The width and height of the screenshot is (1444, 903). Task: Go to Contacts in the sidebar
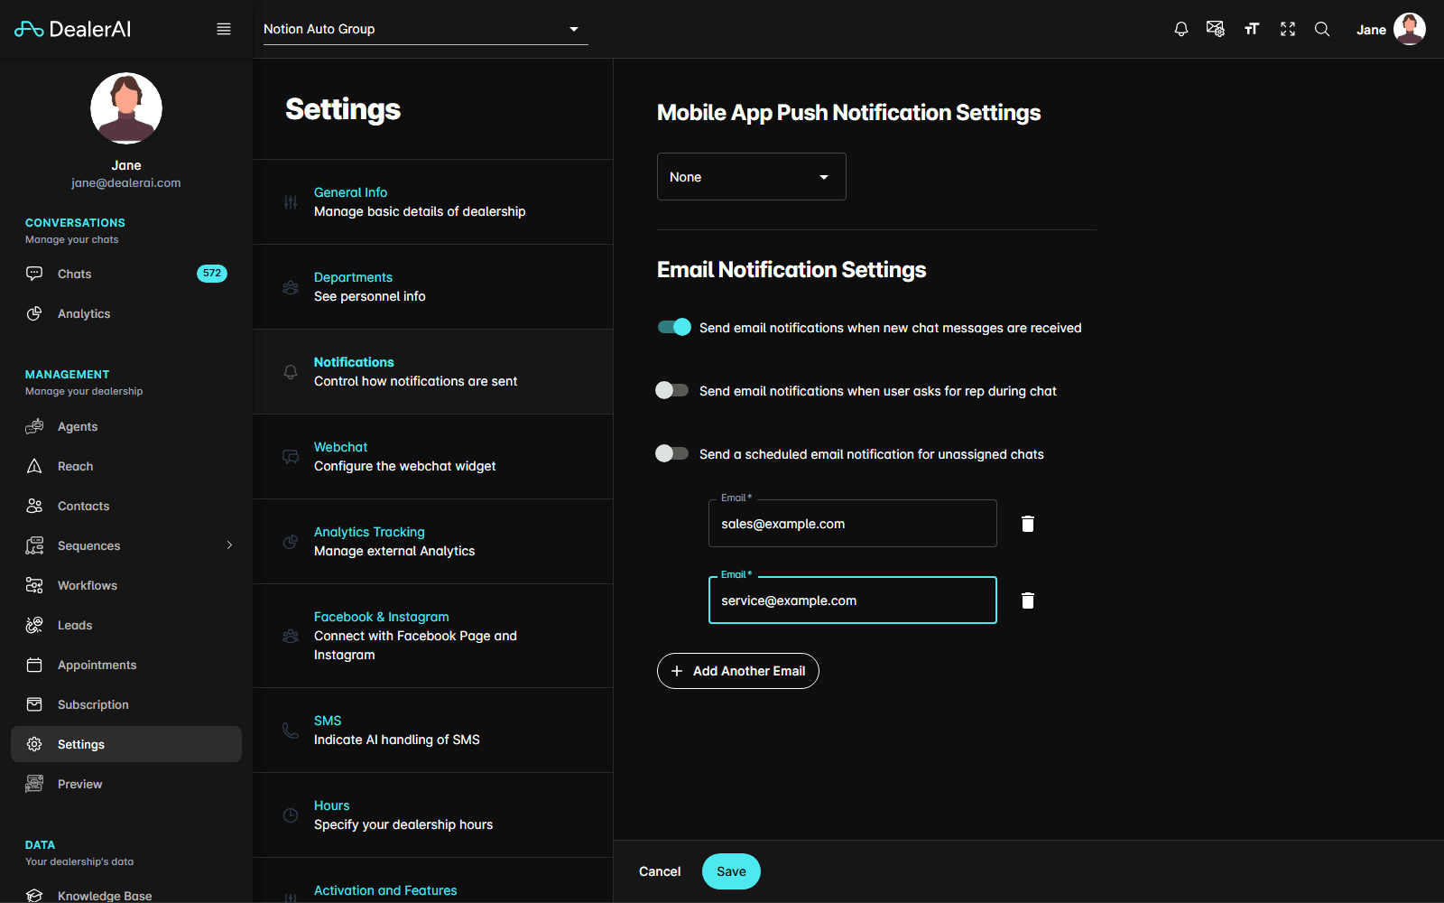[x=126, y=506]
